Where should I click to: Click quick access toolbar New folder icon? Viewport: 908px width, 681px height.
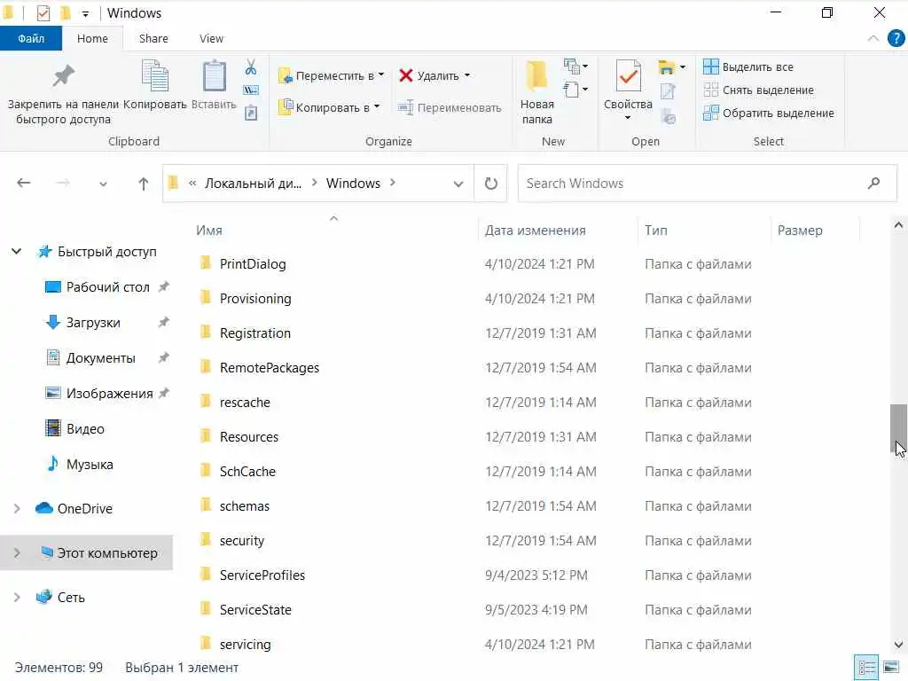coord(65,12)
